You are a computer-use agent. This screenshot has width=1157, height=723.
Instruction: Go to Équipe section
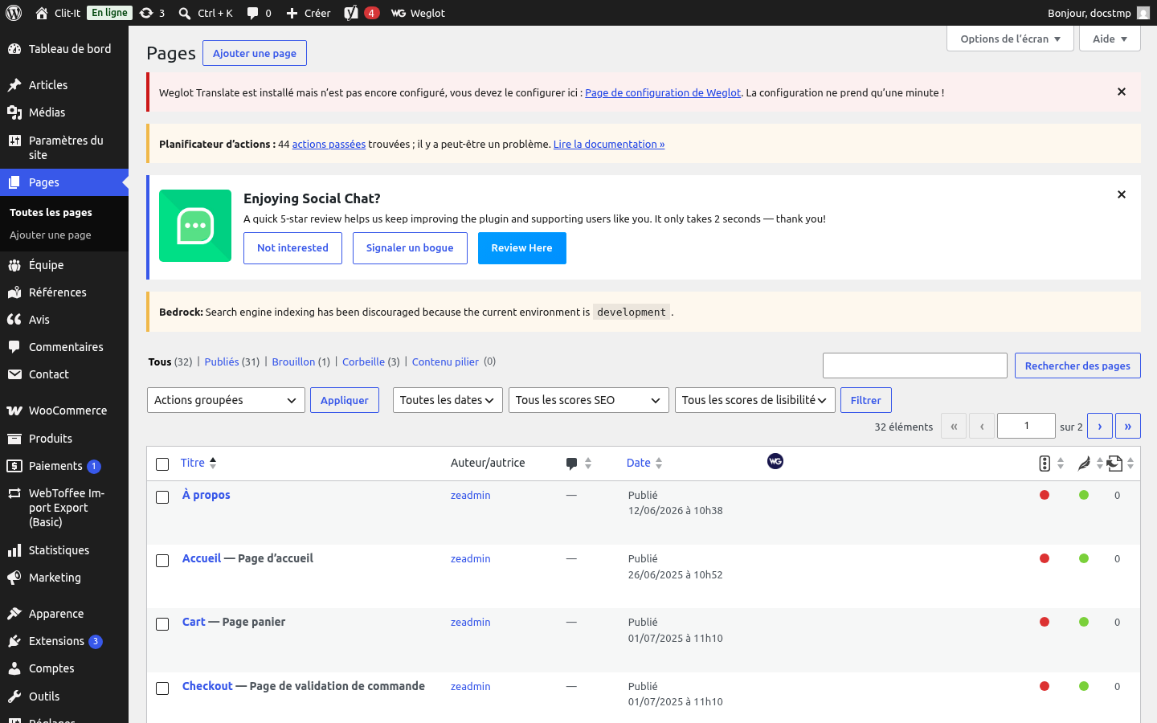click(64, 265)
